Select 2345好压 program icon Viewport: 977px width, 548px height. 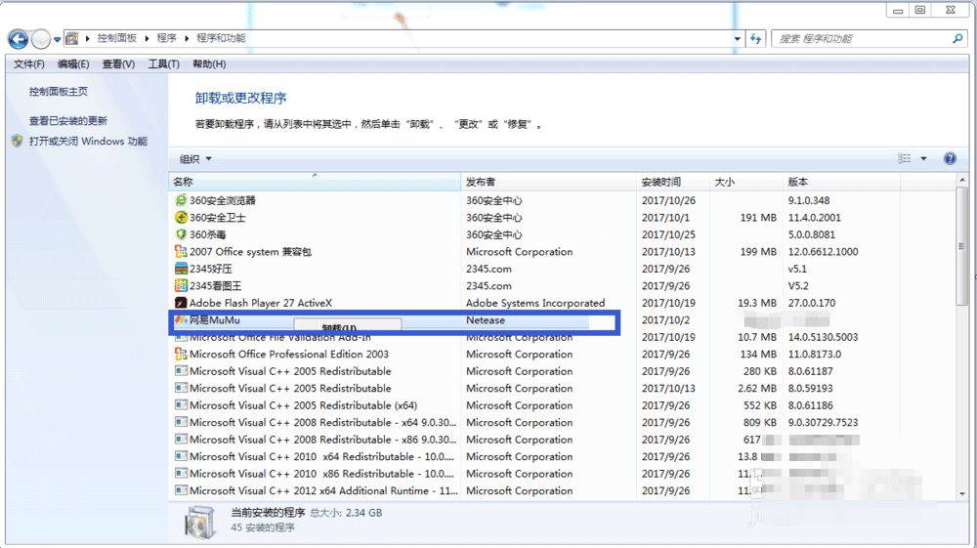181,269
